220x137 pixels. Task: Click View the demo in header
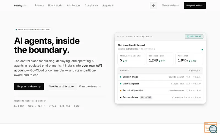[x=170, y=5]
